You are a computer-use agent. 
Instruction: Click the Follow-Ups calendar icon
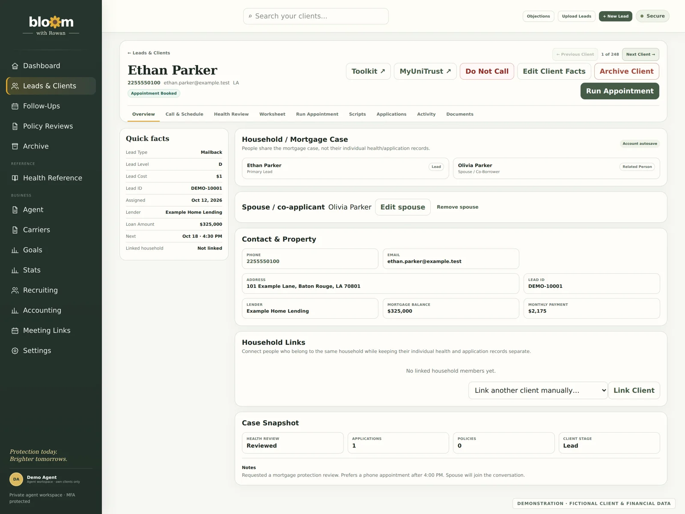click(x=15, y=106)
